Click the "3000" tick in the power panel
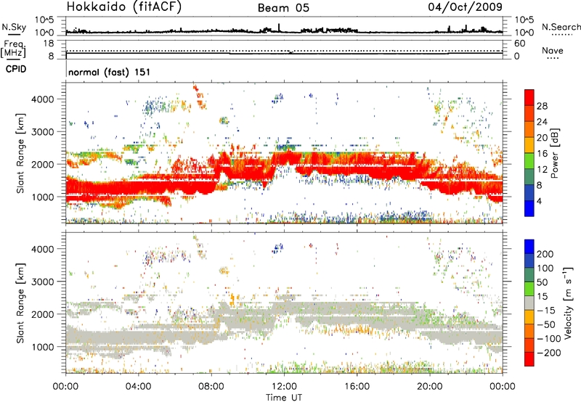The height and width of the screenshot is (402, 581). point(43,132)
